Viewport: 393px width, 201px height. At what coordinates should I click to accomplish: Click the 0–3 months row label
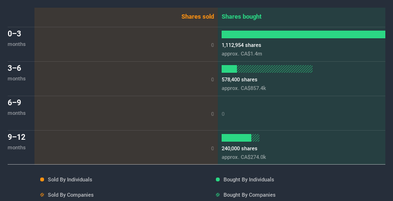(17, 38)
